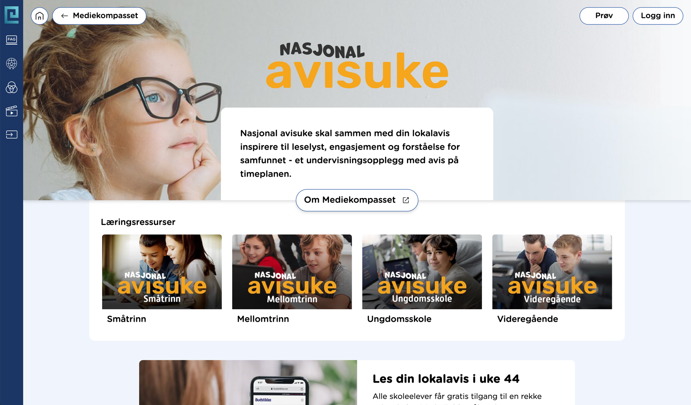Click the Videregående text label
The width and height of the screenshot is (691, 405).
click(528, 319)
